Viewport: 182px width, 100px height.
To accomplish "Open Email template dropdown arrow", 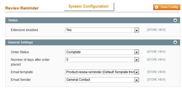I will point(136,72).
